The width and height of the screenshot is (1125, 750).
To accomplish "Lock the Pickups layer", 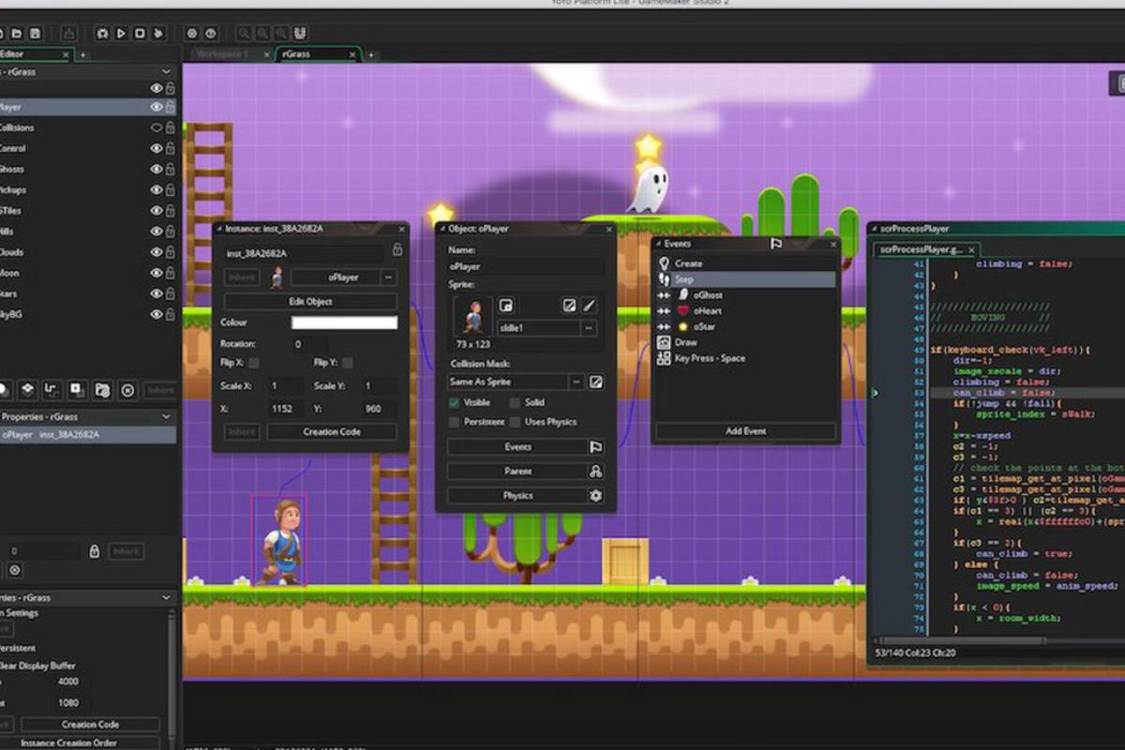I will [x=171, y=190].
